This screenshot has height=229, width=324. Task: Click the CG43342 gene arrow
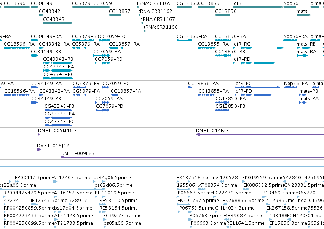click(41, 15)
